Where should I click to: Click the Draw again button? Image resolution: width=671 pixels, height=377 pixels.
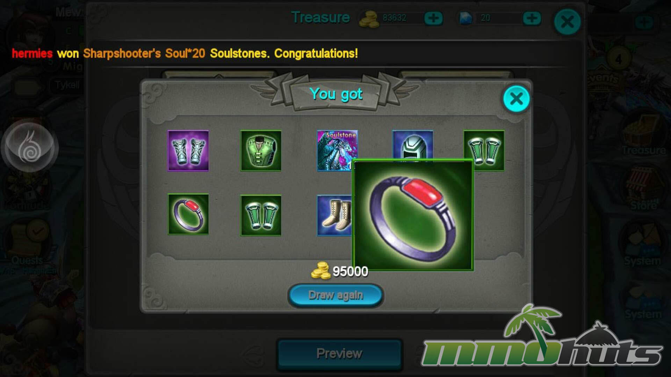click(335, 295)
